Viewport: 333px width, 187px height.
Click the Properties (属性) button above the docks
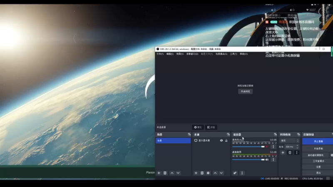(x=198, y=127)
